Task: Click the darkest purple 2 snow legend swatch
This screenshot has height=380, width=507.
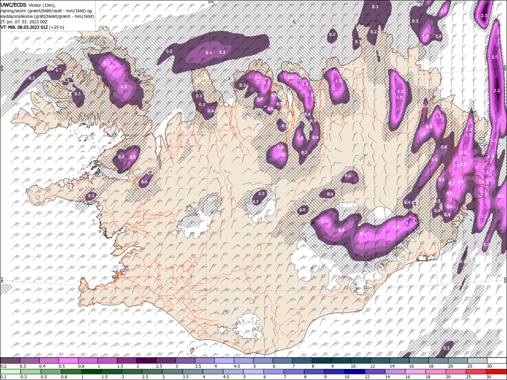Action: (x=147, y=361)
